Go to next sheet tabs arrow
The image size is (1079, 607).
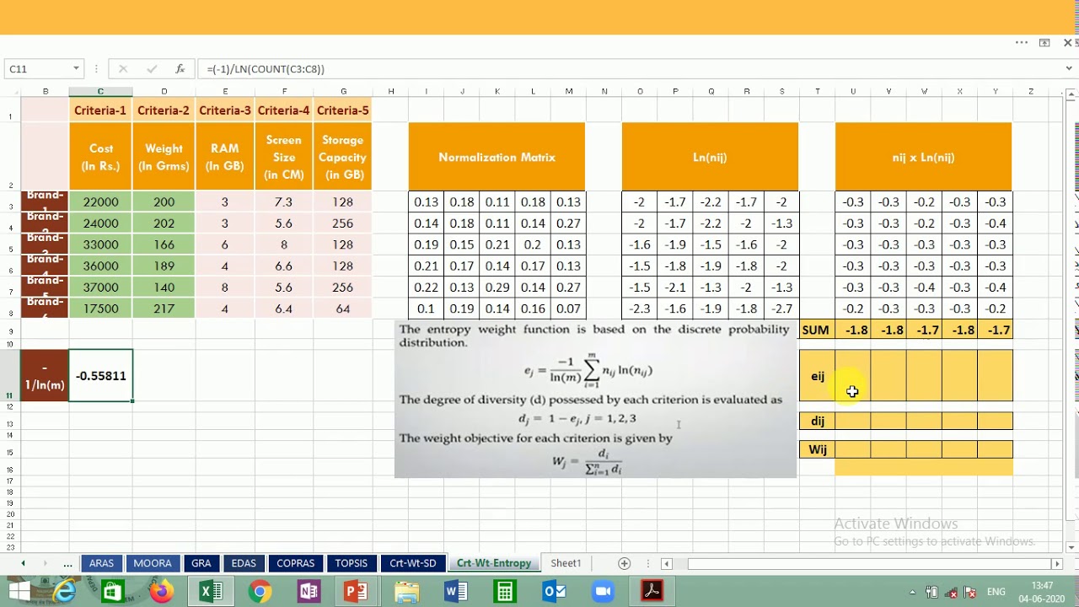point(46,563)
